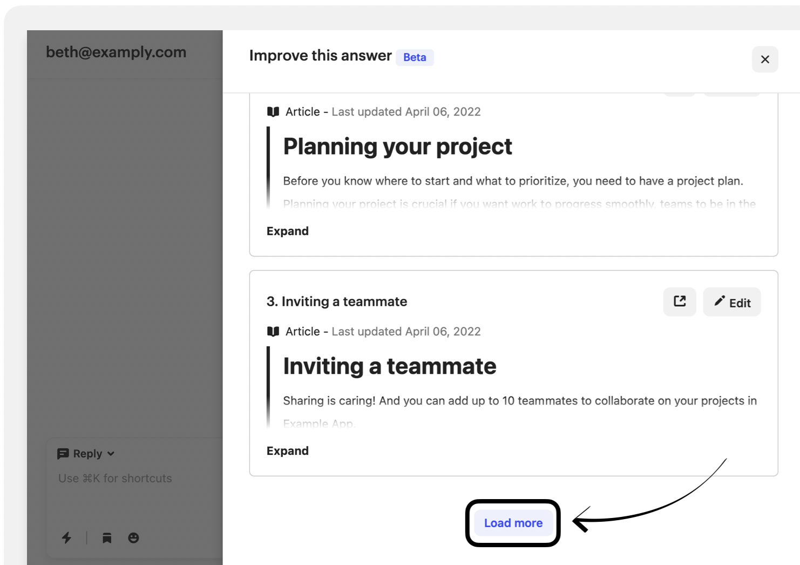Click the "Planning your project" article heading
Screen dimensions: 800x565
(397, 146)
